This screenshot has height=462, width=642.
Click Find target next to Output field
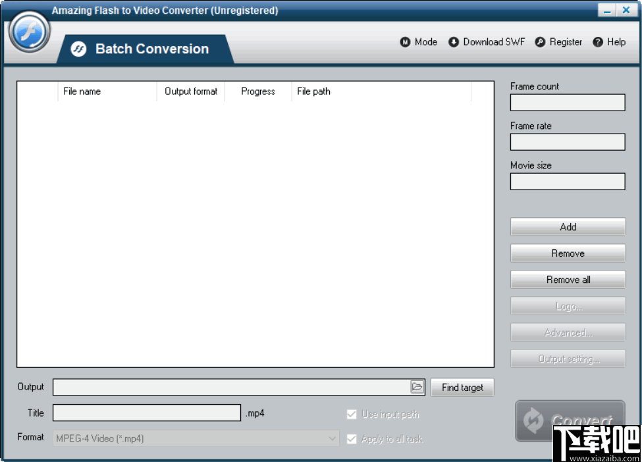462,387
